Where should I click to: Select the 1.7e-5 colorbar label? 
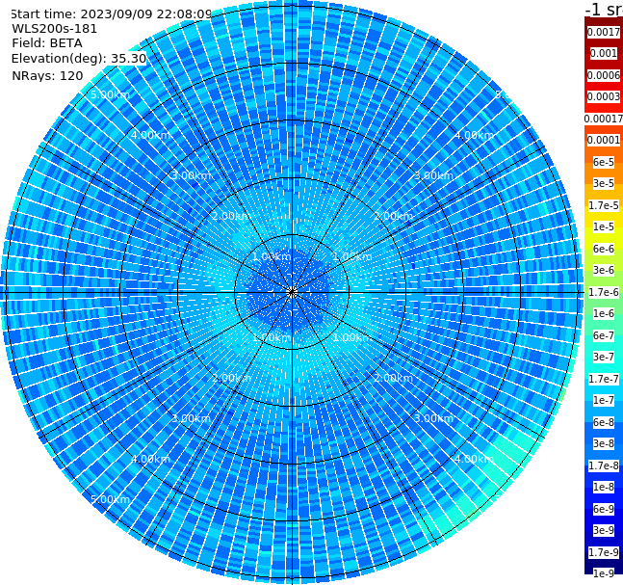click(604, 205)
